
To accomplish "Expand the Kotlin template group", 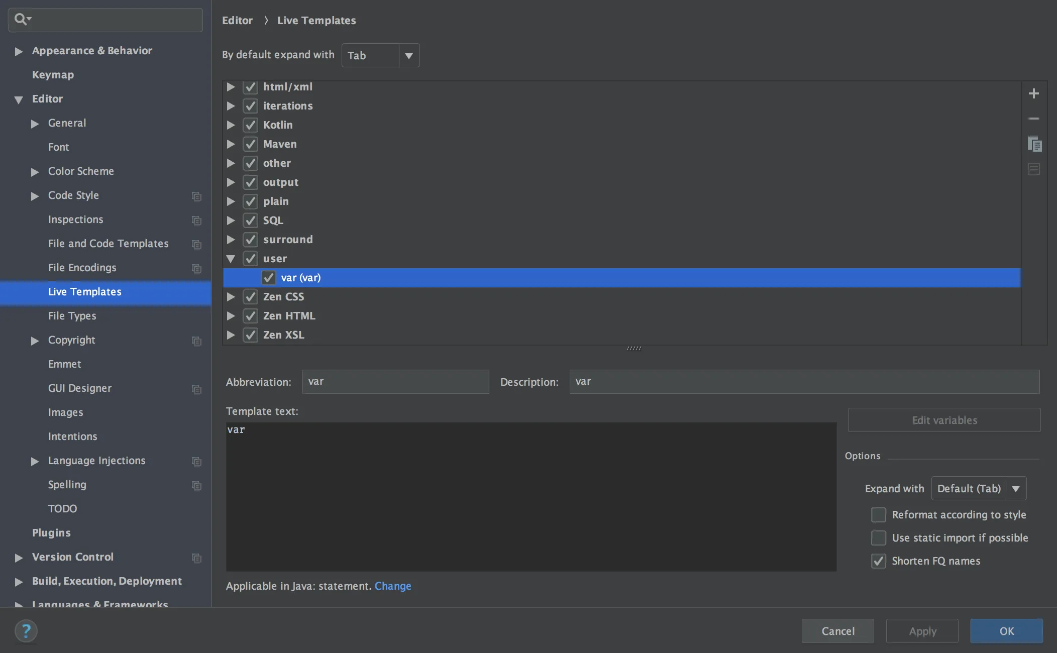I will coord(231,125).
